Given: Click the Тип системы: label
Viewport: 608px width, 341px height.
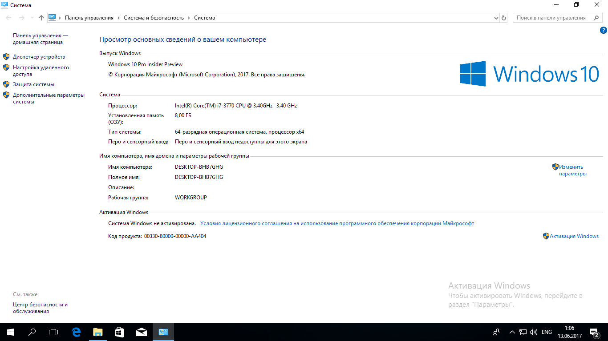Looking at the screenshot, I should [125, 132].
